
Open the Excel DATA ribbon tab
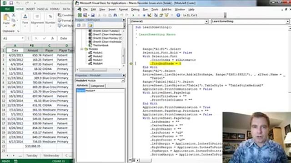(66, 9)
